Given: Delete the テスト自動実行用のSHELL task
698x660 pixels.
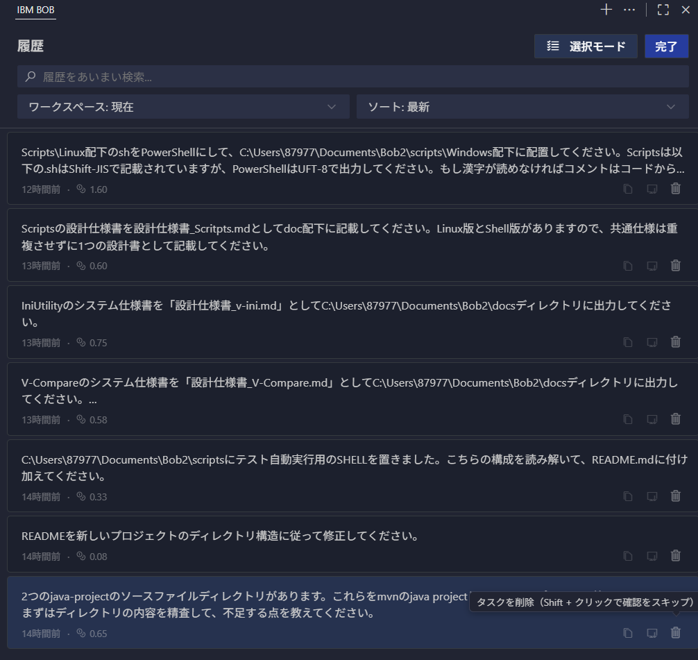Looking at the screenshot, I should 676,496.
